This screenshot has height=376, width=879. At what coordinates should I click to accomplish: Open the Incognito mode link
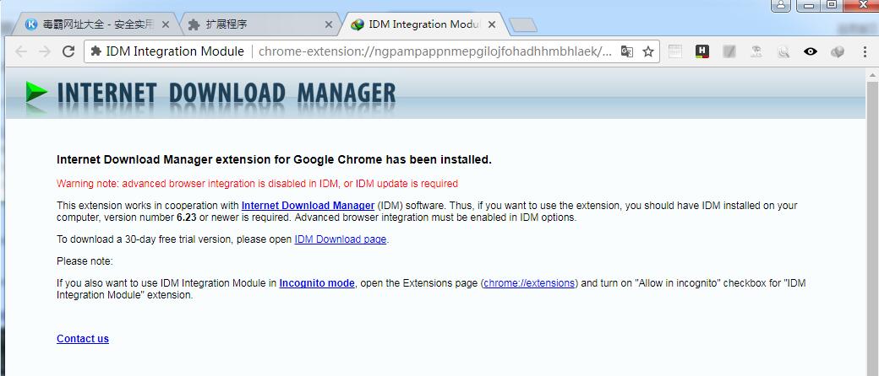[317, 283]
